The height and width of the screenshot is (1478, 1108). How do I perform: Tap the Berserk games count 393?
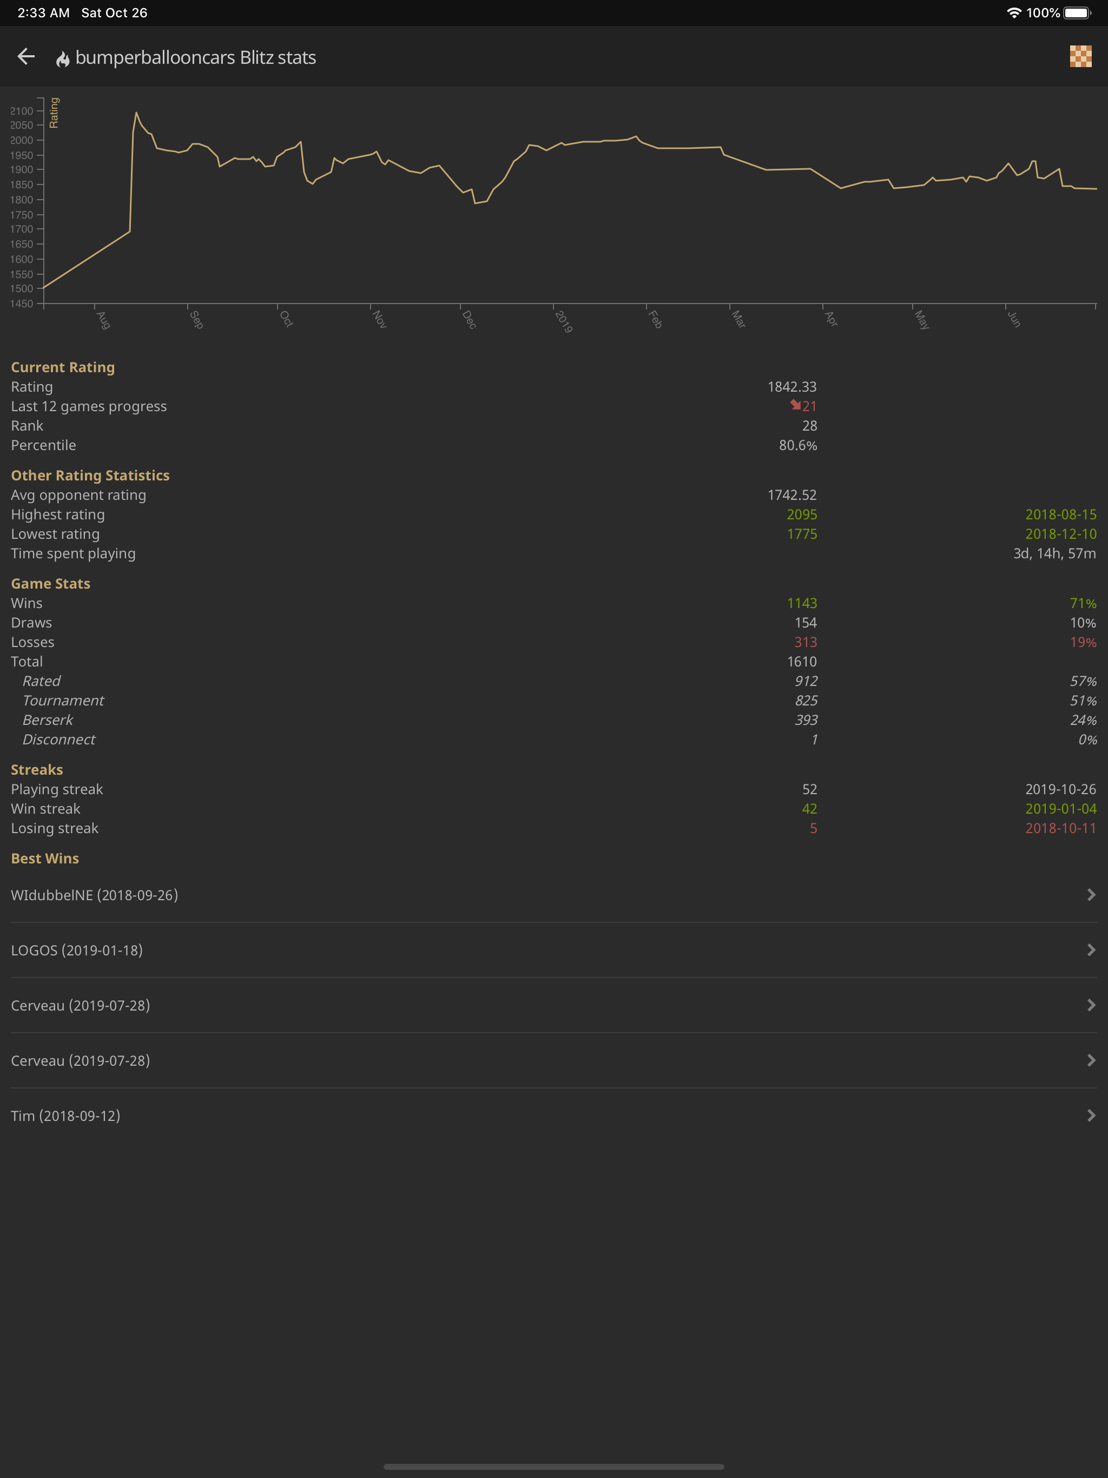[x=806, y=720]
